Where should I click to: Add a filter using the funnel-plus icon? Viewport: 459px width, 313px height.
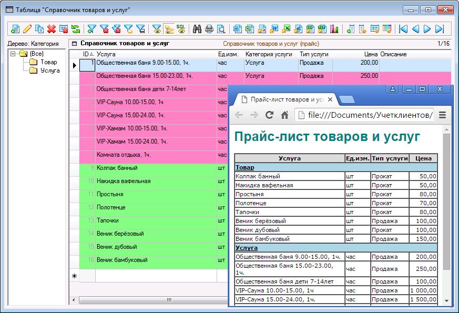point(91,29)
